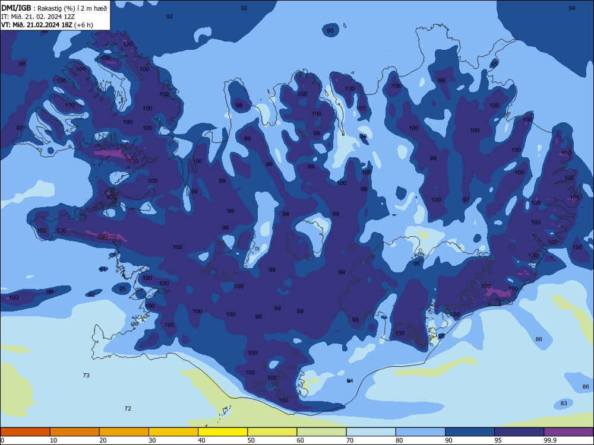Select the medium blue 90–95 legend swatch

point(470,432)
